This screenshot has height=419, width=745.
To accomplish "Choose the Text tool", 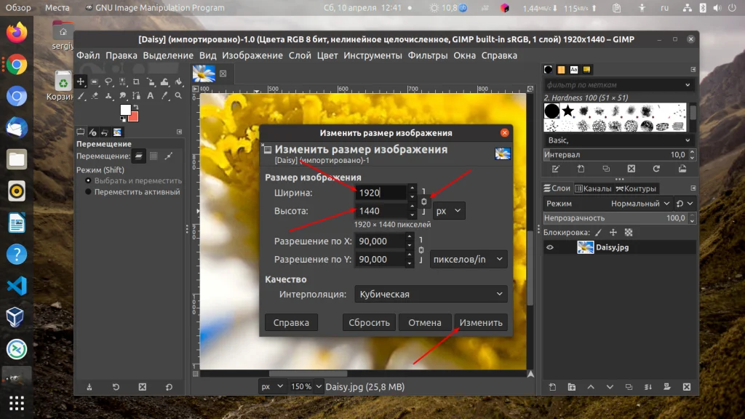I will tap(150, 95).
